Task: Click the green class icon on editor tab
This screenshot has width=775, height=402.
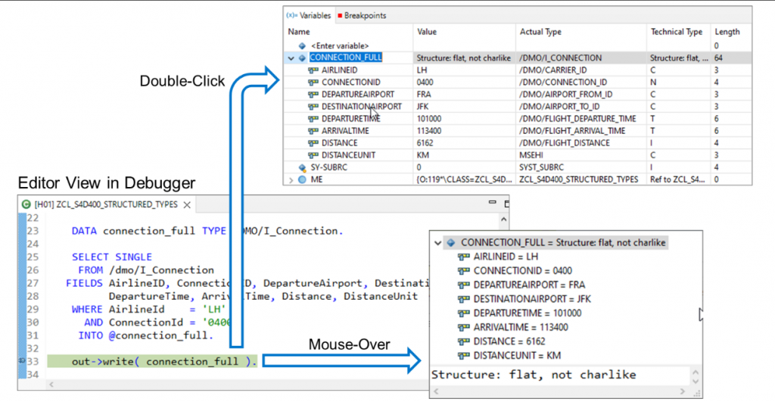Action: [x=26, y=204]
